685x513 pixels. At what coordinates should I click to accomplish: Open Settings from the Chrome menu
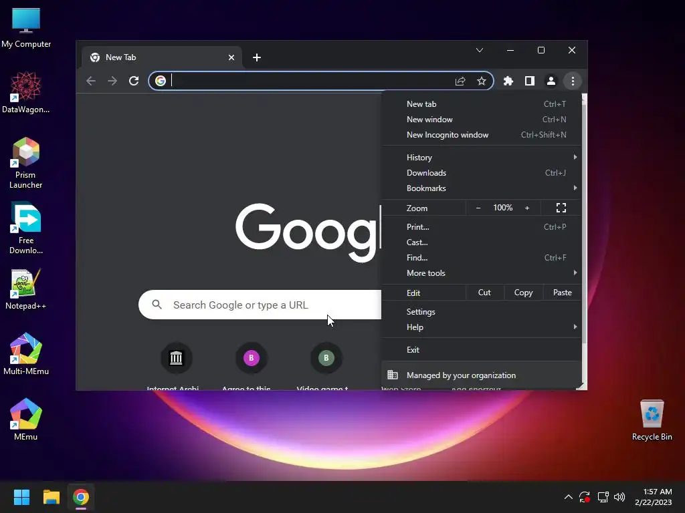pyautogui.click(x=481, y=311)
